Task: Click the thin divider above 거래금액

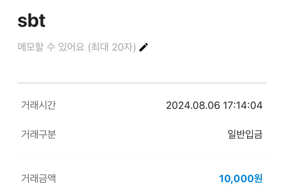Action: pyautogui.click(x=142, y=156)
